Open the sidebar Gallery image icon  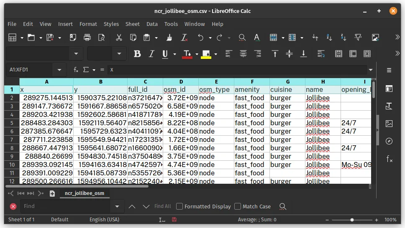(x=389, y=124)
